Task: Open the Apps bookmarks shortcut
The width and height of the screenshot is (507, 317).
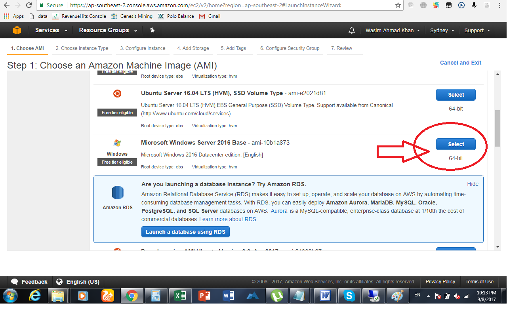Action: [x=13, y=16]
